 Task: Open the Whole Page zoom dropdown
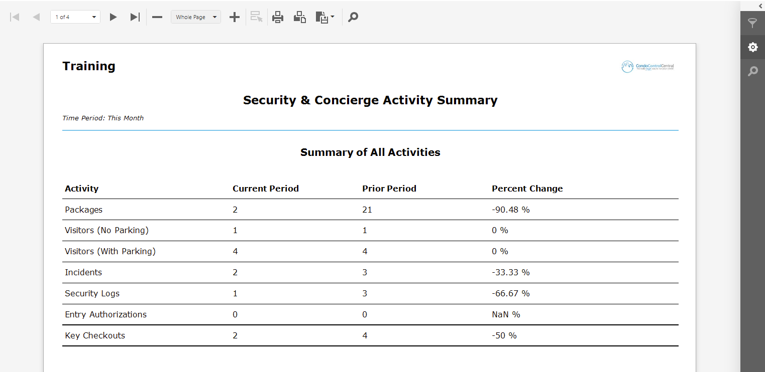pos(195,17)
